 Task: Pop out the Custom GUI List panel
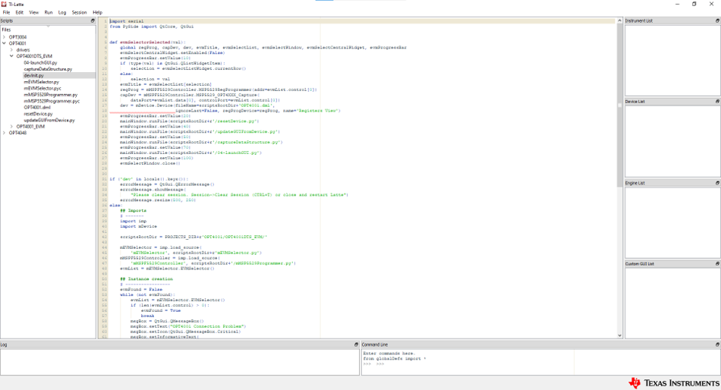tap(717, 263)
